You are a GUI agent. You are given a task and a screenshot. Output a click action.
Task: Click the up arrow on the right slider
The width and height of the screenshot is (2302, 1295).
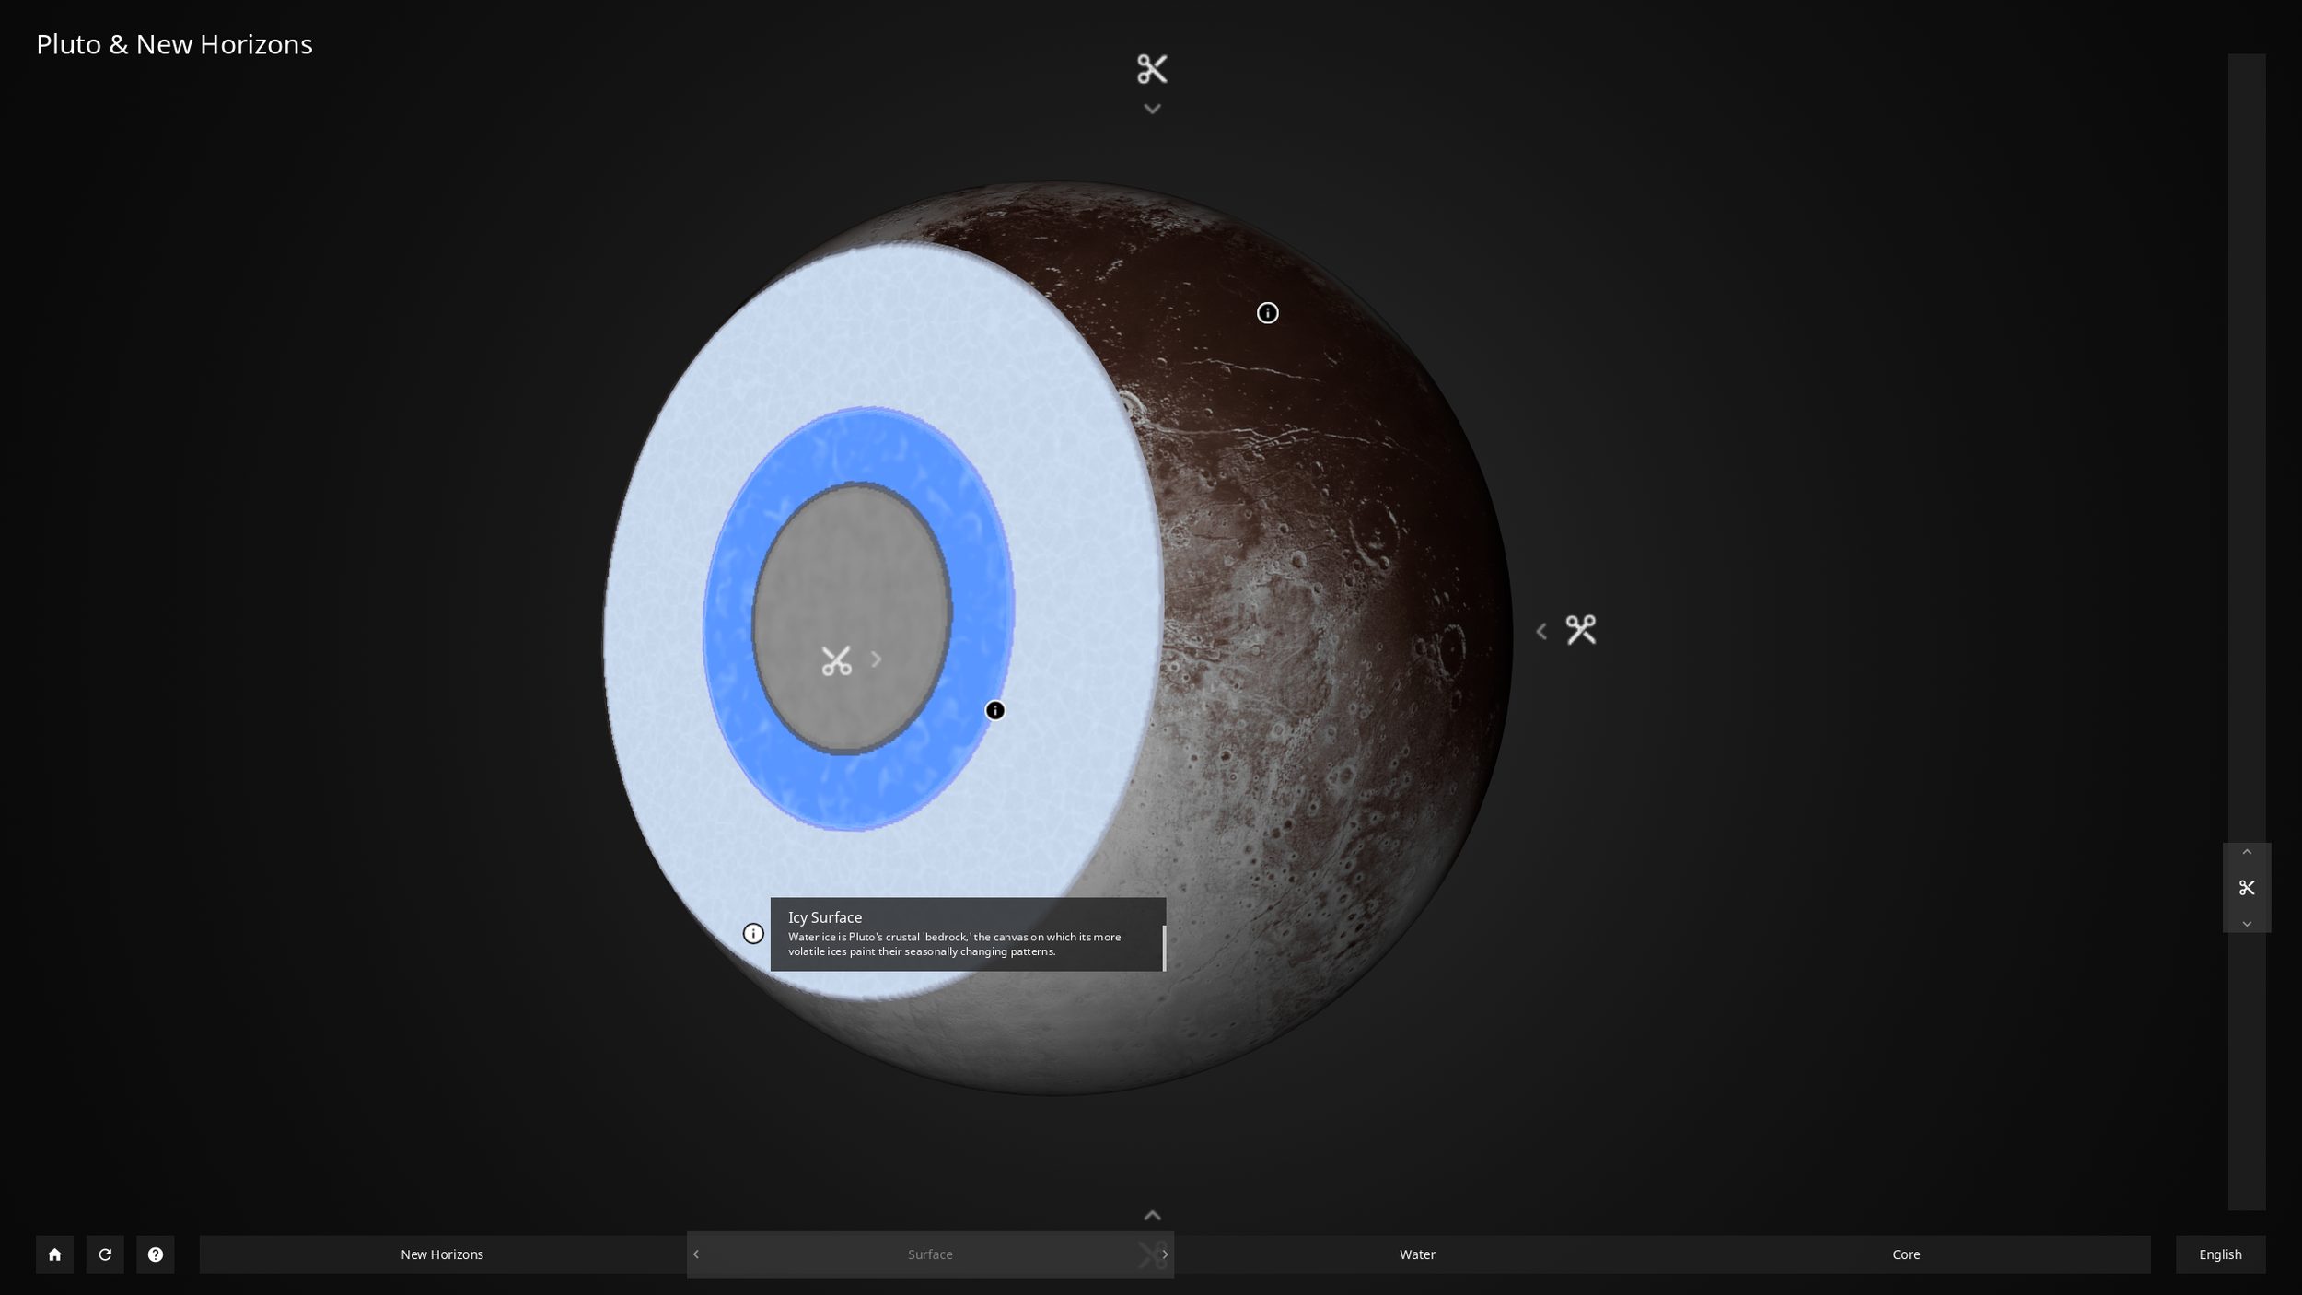[x=2247, y=852]
